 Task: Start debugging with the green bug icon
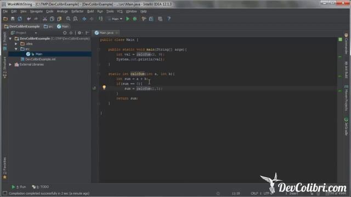tap(135, 19)
